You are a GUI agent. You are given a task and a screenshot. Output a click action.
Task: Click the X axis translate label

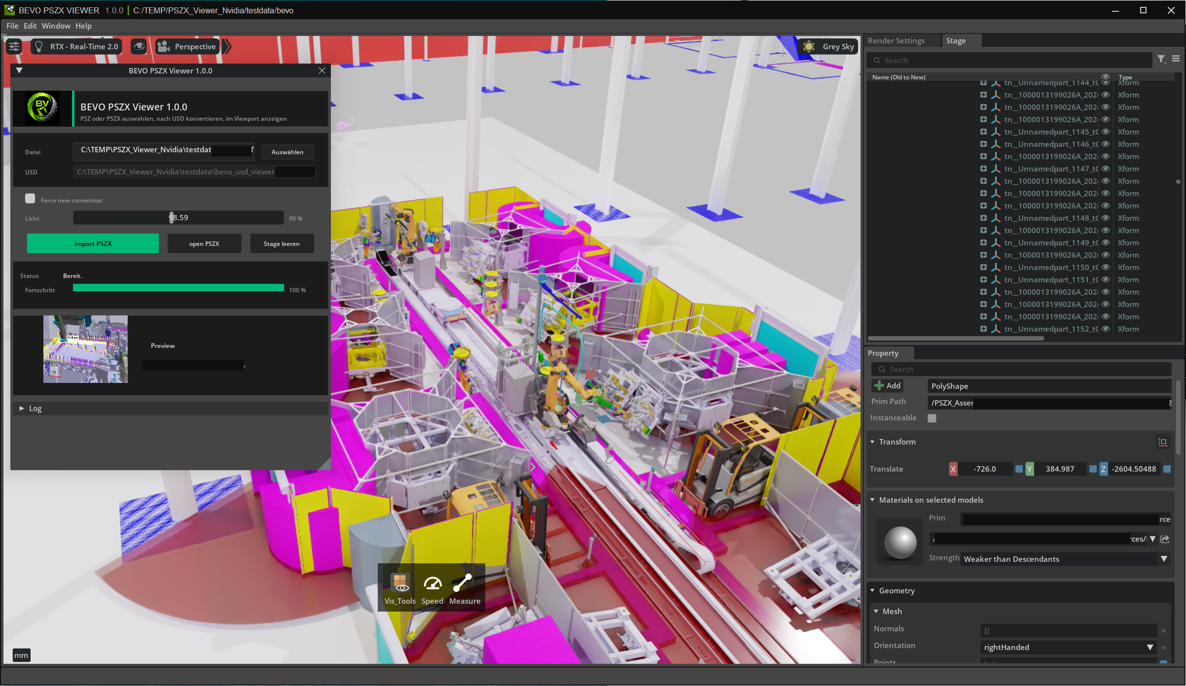click(953, 469)
